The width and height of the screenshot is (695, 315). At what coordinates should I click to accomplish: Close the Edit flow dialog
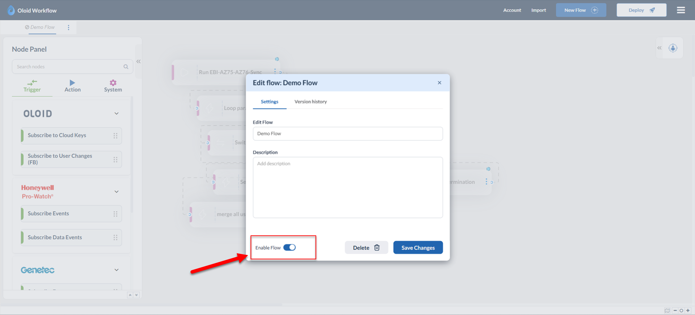[440, 83]
